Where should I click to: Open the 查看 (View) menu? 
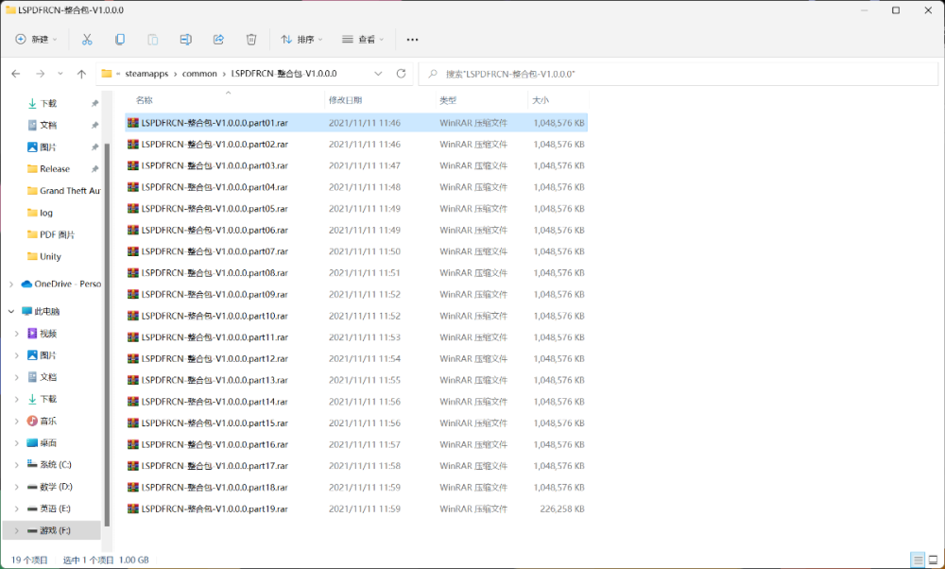pyautogui.click(x=362, y=40)
